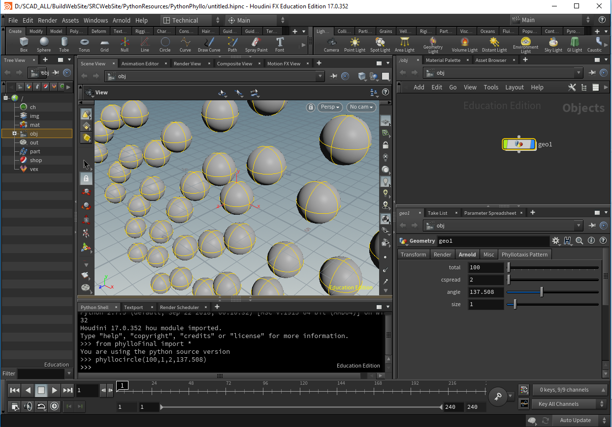
Task: Toggle Auto Update mode at bottom right
Action: pyautogui.click(x=575, y=420)
